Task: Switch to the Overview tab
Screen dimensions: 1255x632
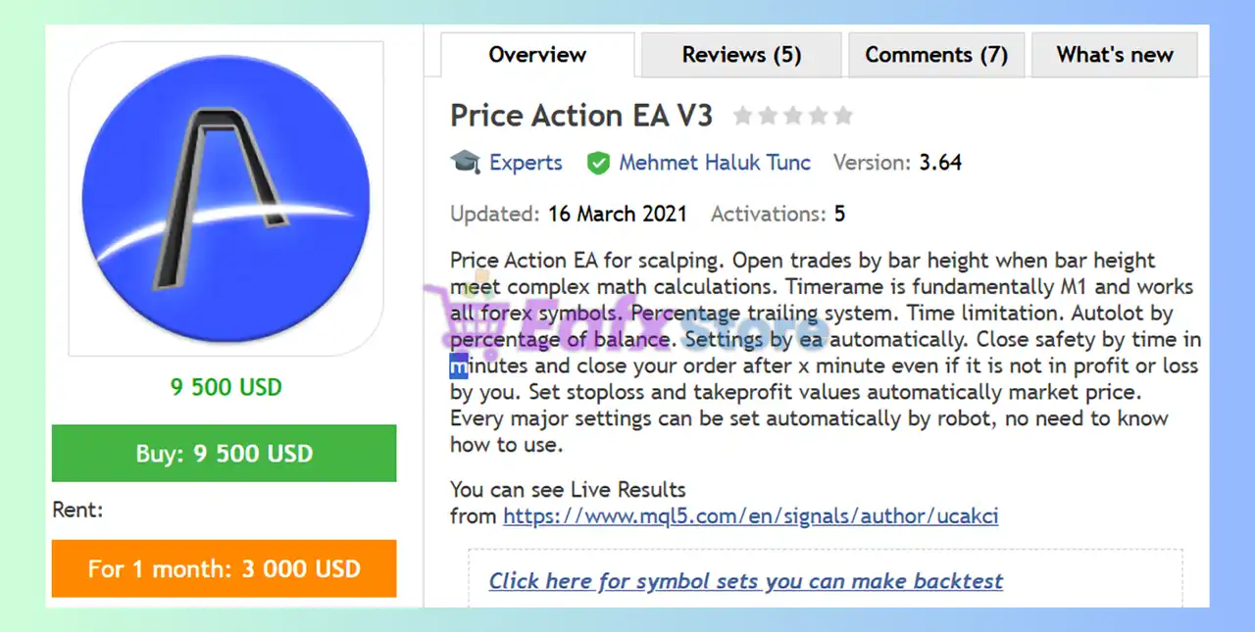Action: pos(537,55)
